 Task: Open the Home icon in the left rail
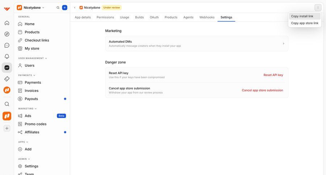click(x=7, y=23)
